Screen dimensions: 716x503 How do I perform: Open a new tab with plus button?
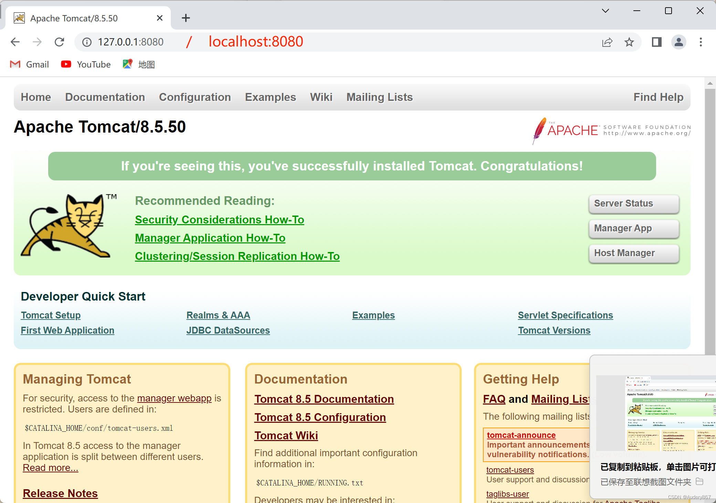[186, 18]
